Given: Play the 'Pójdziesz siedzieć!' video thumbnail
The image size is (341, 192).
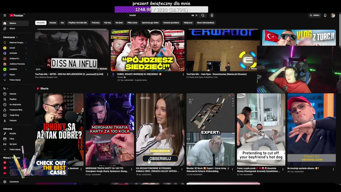Looking at the screenshot, I should (148, 50).
